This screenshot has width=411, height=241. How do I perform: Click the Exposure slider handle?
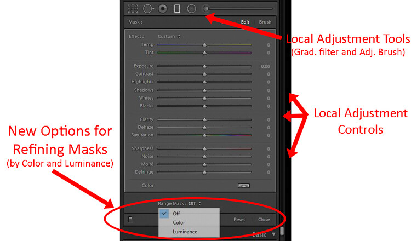click(204, 66)
